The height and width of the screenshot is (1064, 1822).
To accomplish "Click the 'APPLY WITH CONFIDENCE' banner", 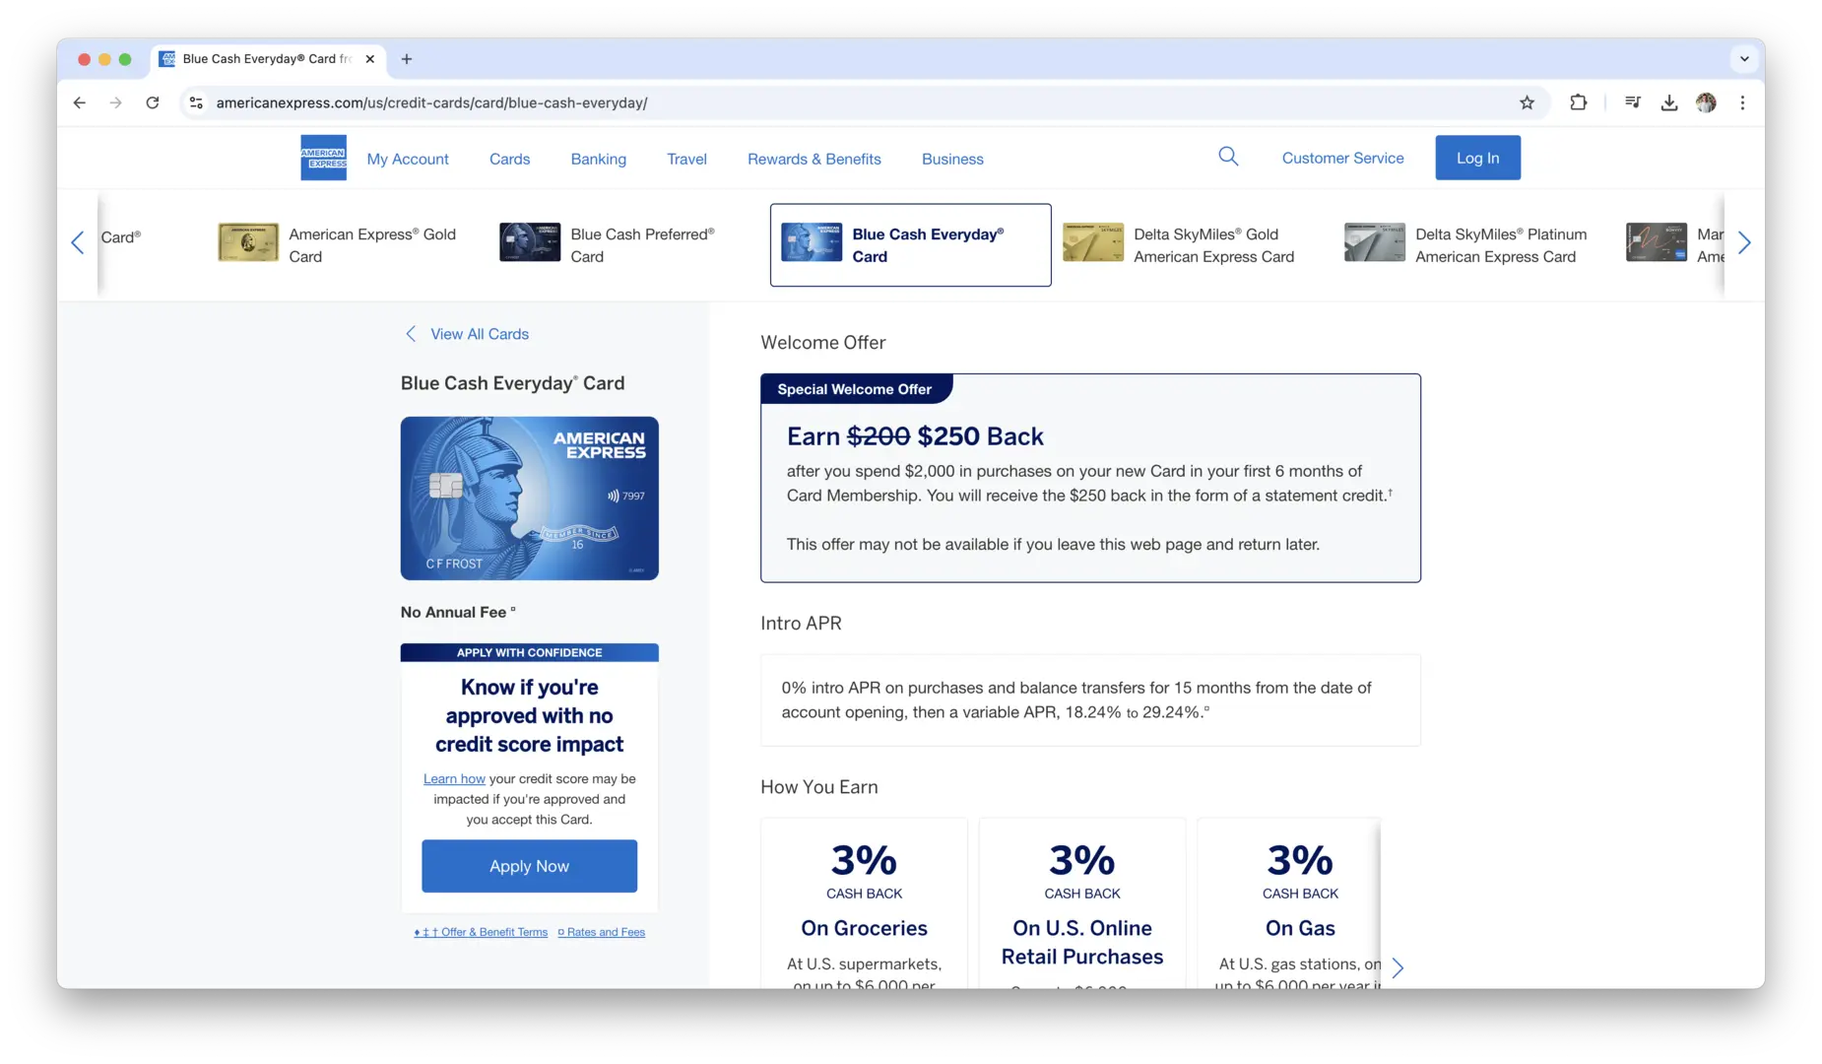I will coord(529,652).
